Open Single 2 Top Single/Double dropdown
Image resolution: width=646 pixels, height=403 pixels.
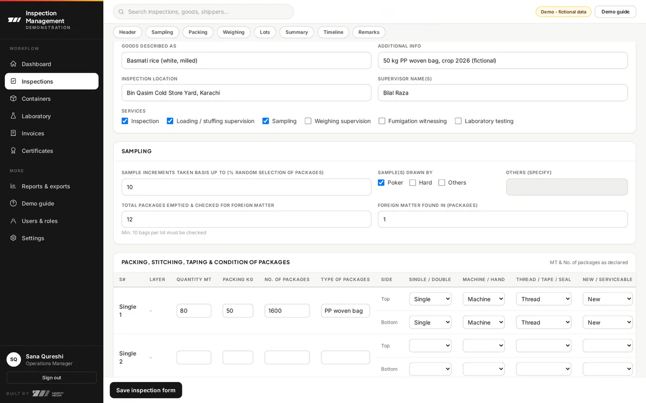(x=430, y=346)
